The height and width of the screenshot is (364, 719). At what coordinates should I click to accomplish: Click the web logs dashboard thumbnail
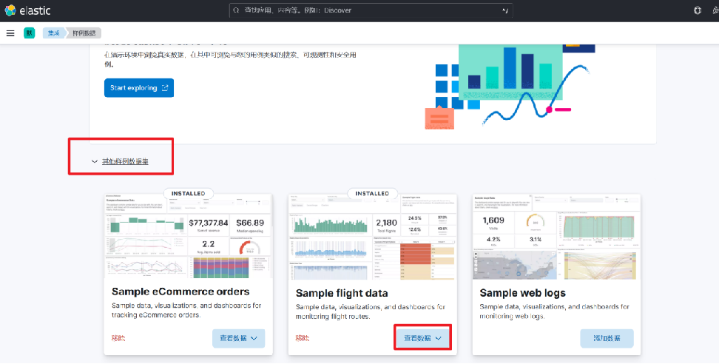point(556,237)
